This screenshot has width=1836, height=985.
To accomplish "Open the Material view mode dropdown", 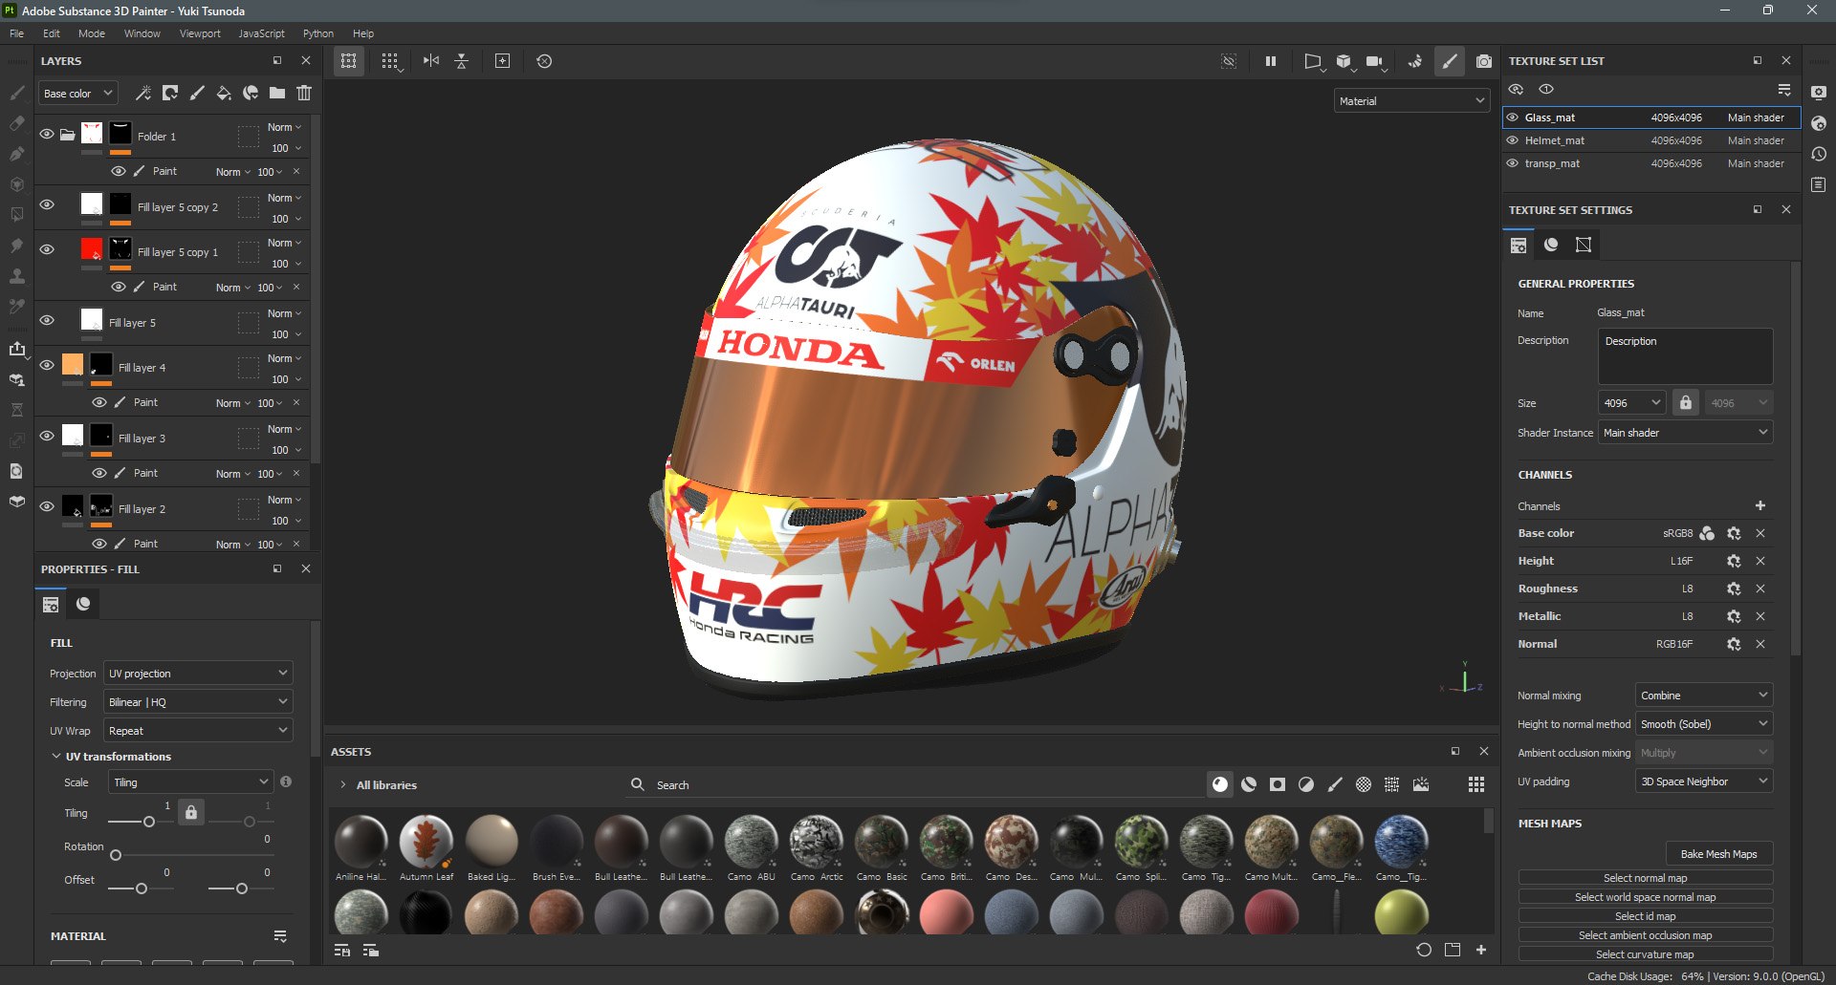I will click(1412, 100).
